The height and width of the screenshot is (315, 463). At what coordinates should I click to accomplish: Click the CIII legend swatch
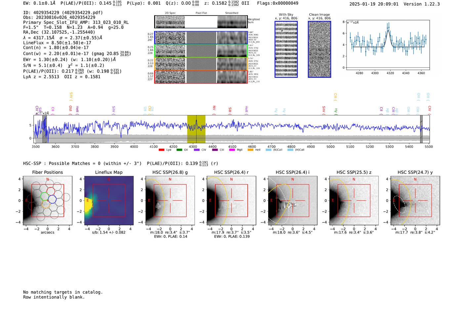[x=215, y=150]
